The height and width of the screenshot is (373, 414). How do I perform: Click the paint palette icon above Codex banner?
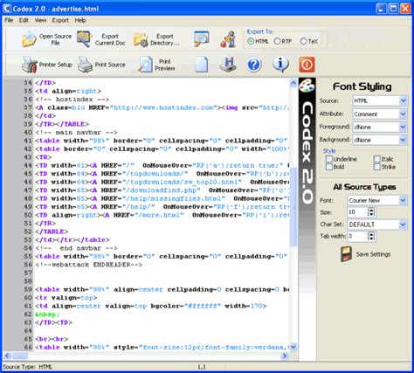point(307,86)
